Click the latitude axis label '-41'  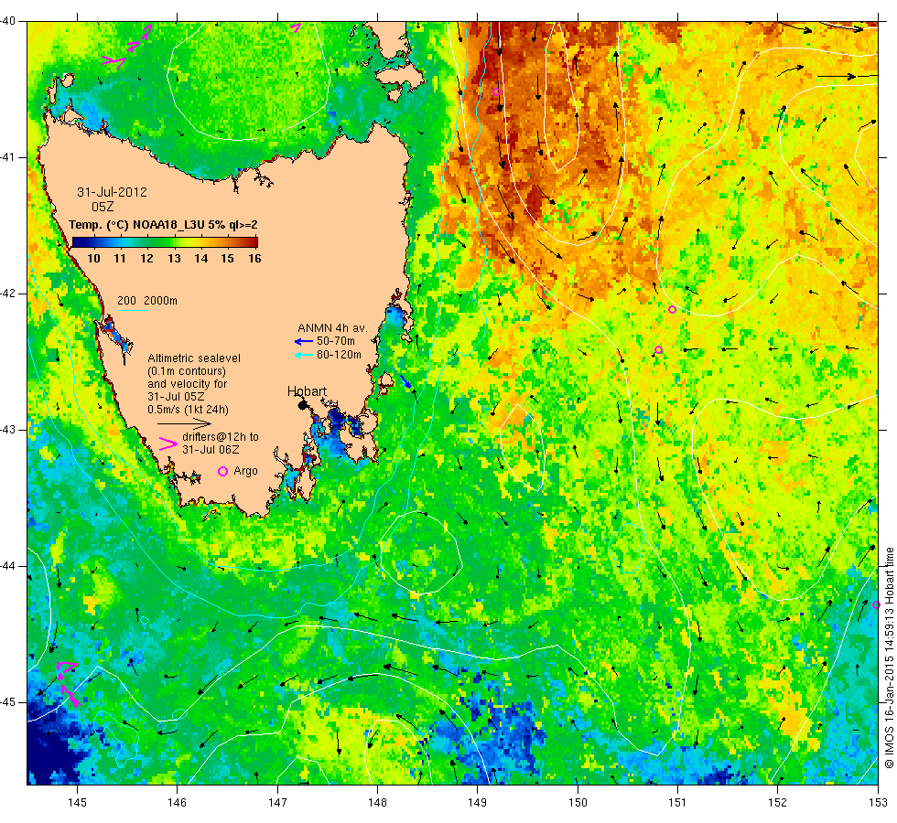pyautogui.click(x=8, y=157)
